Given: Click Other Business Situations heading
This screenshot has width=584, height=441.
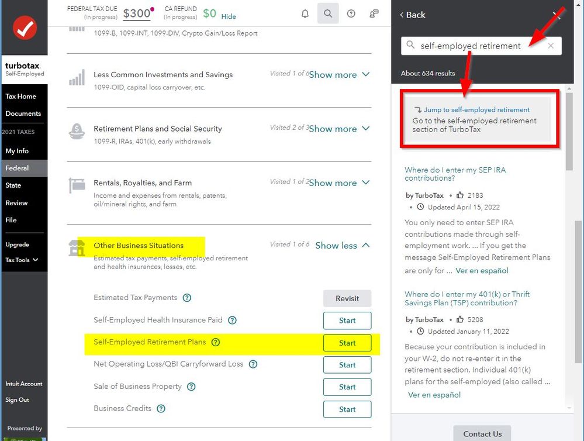Looking at the screenshot, I should tap(139, 245).
